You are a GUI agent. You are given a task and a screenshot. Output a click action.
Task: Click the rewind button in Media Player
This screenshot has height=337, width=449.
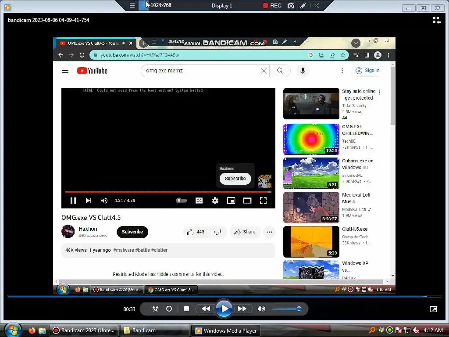pyautogui.click(x=206, y=308)
